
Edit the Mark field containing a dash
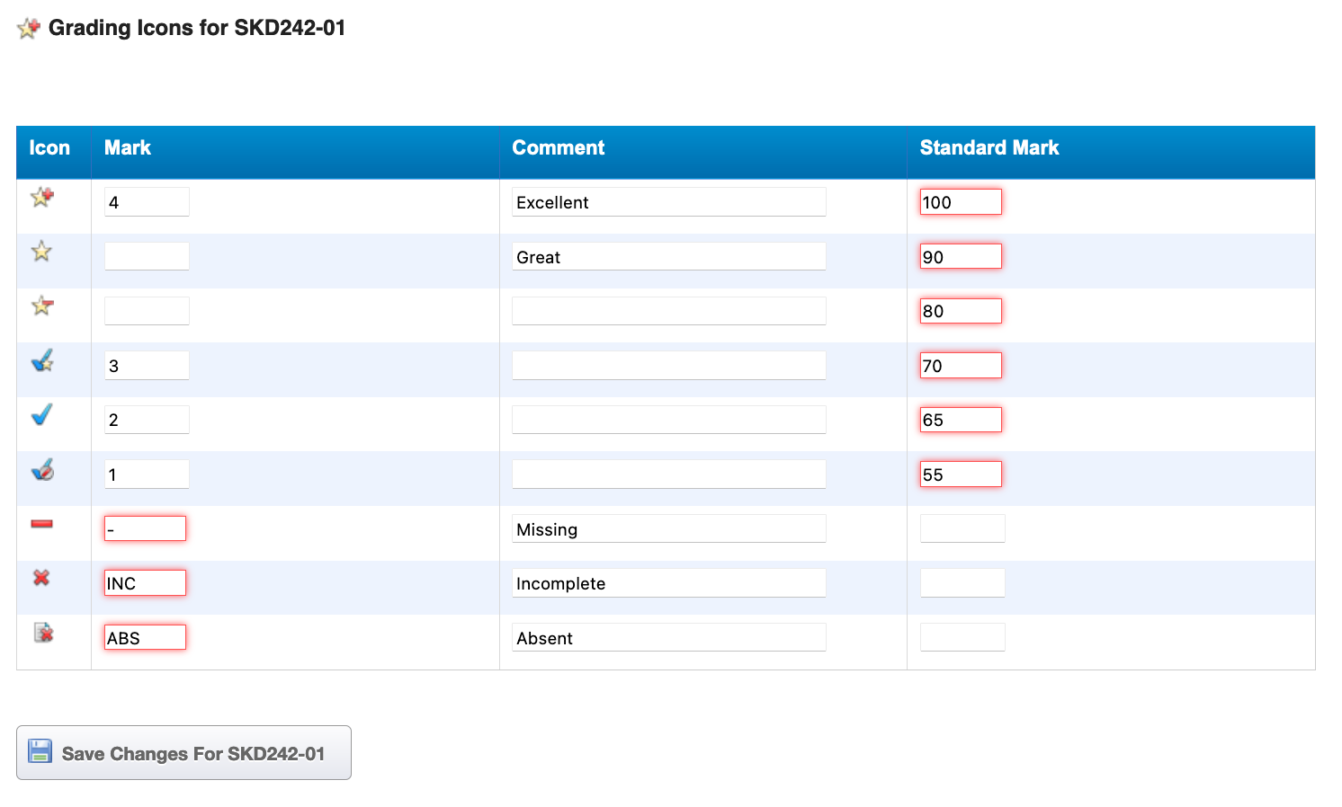coord(145,528)
